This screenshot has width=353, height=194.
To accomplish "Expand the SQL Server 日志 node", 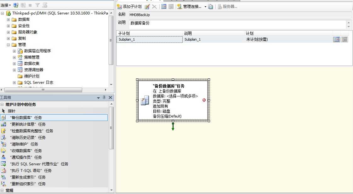I will click(x=14, y=83).
